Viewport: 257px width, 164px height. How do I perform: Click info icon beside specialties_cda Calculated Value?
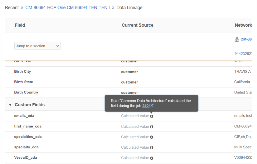pos(152,137)
